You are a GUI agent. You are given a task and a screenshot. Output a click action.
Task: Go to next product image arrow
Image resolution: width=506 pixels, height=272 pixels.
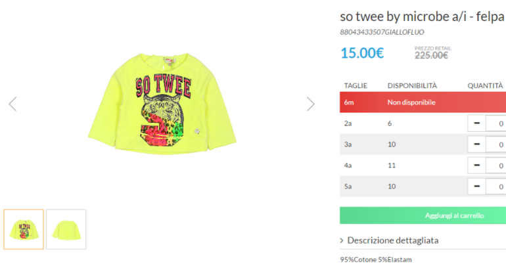(x=310, y=104)
